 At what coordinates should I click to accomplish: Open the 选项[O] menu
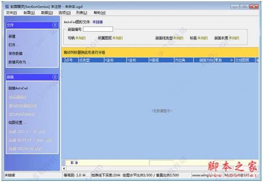64,13
